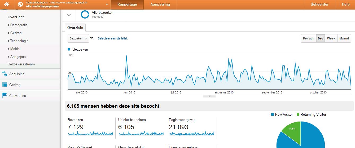Click the 7.129 visits value

click(76, 127)
